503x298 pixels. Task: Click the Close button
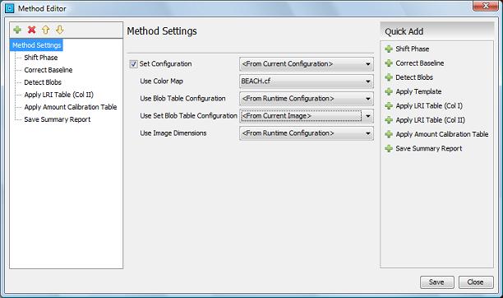(x=476, y=282)
